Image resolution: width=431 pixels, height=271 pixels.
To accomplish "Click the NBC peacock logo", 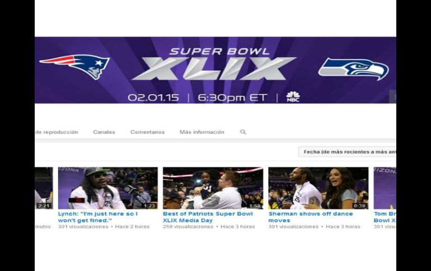I will [293, 97].
